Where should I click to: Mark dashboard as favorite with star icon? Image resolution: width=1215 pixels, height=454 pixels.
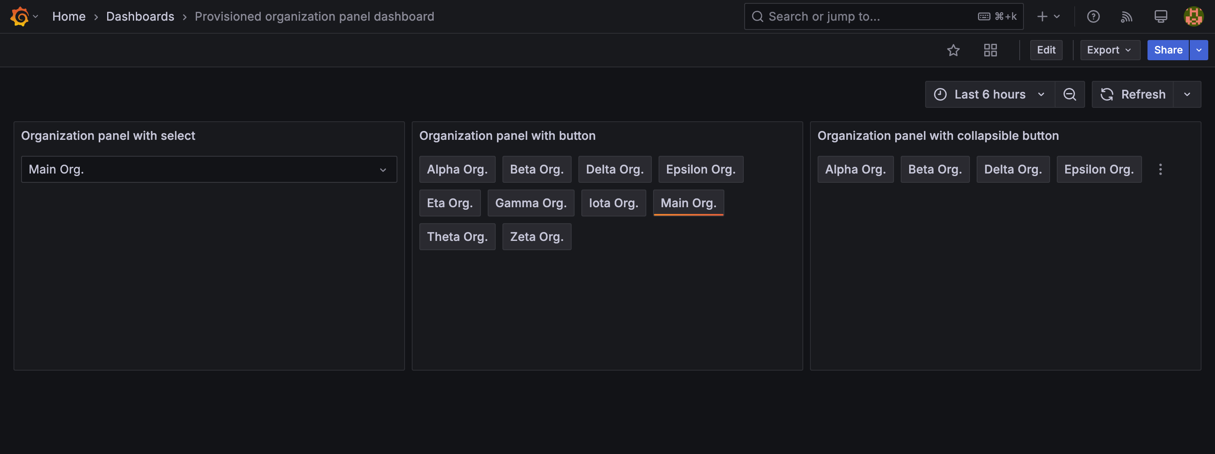(x=953, y=50)
